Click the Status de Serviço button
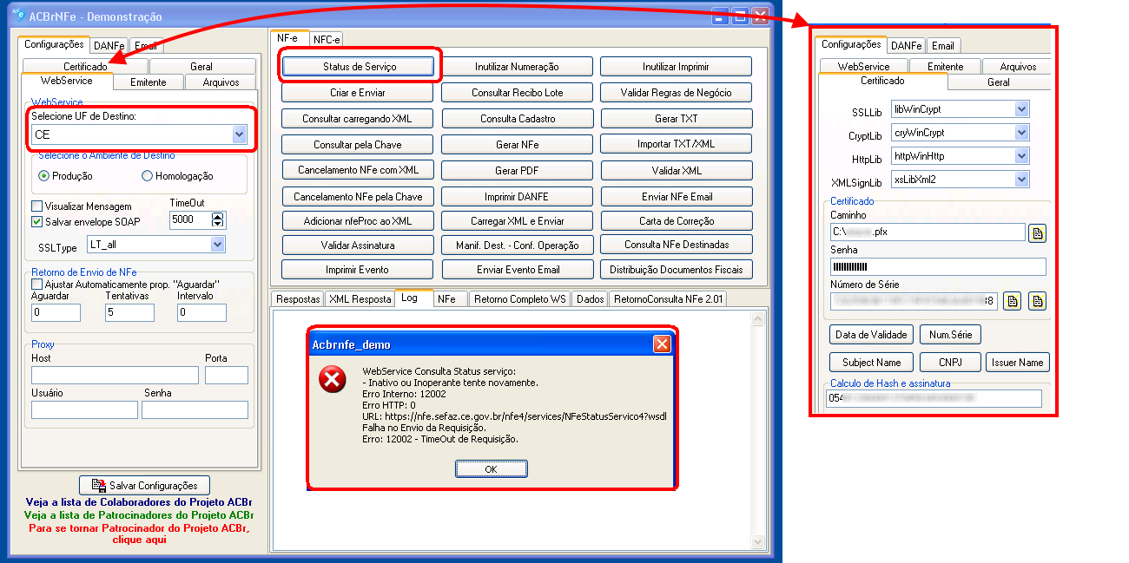This screenshot has height=563, width=1129. [359, 66]
